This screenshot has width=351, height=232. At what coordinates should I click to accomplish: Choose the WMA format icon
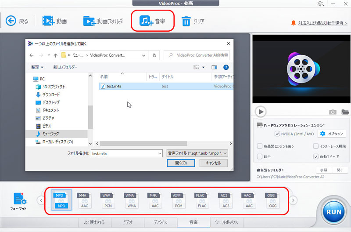click(132, 200)
